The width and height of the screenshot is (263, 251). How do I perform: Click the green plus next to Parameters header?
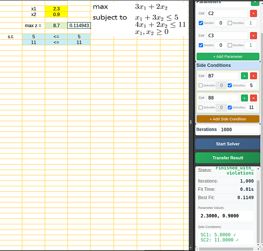(255, 3)
